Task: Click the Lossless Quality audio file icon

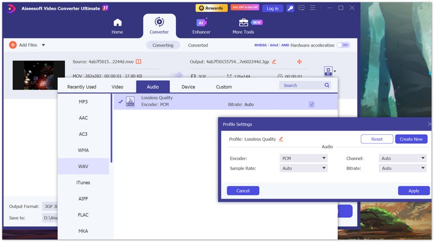Action: point(130,102)
